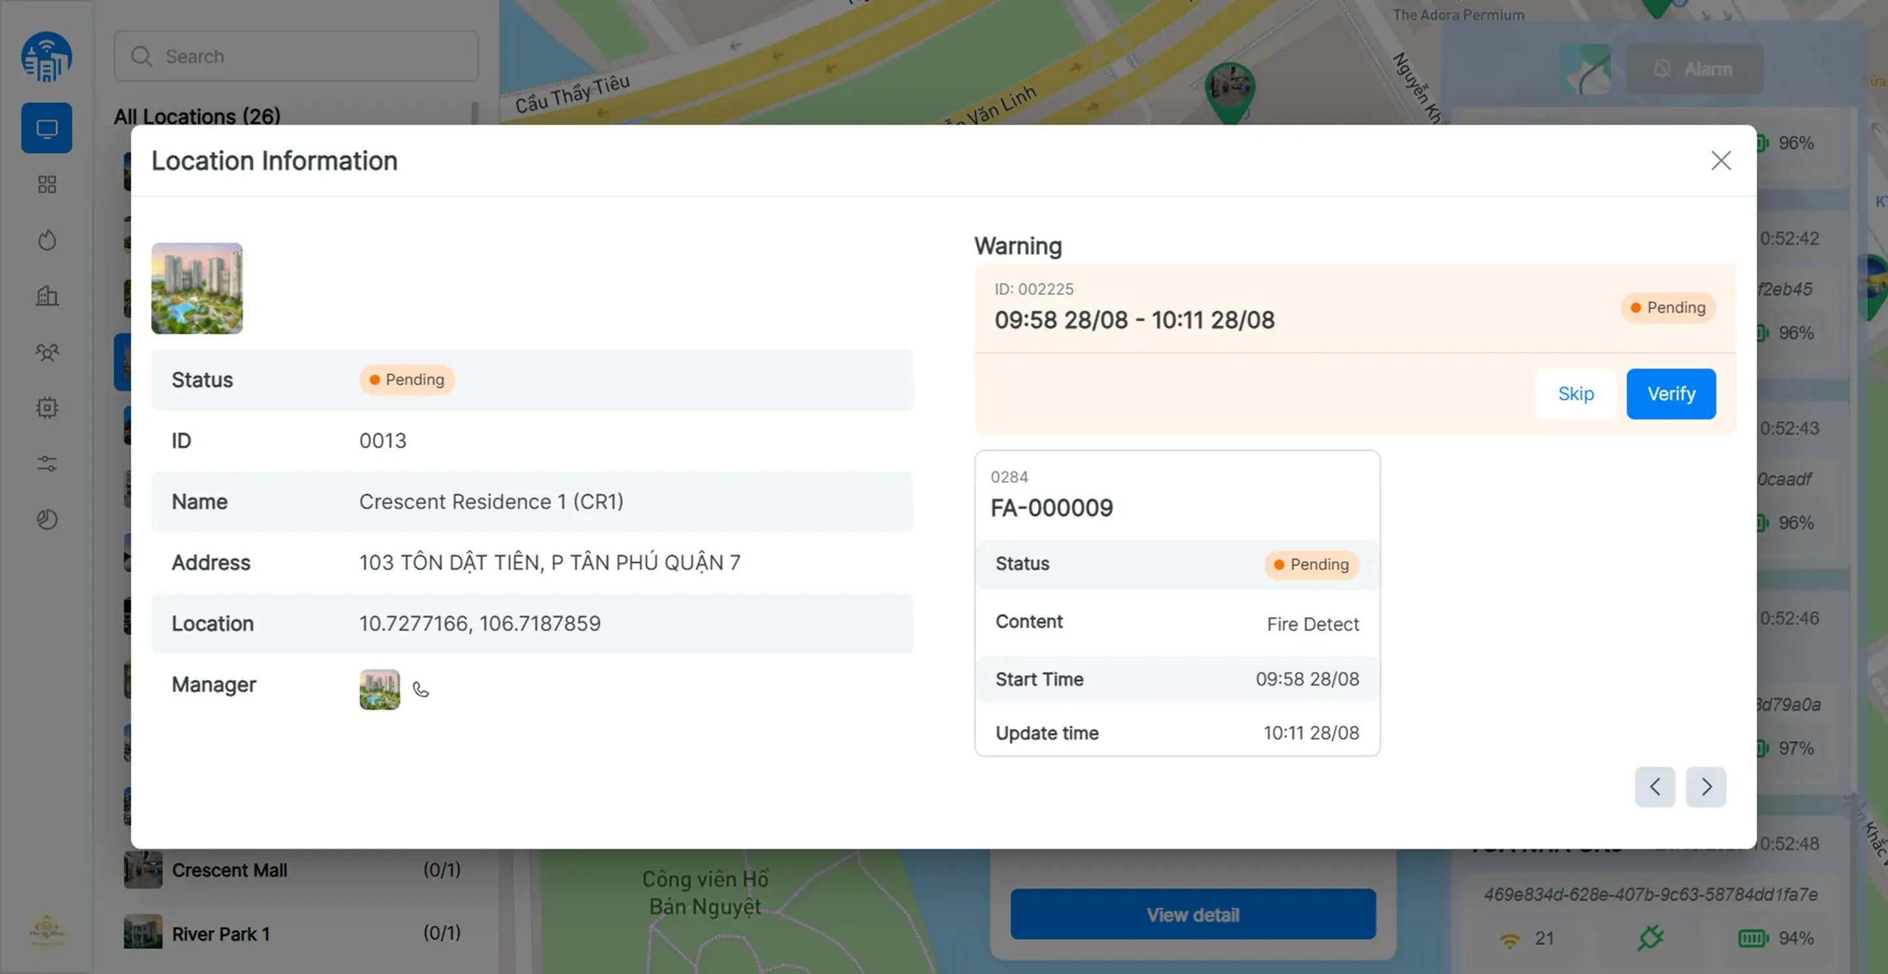Click the Fire Detect content value

1312,624
